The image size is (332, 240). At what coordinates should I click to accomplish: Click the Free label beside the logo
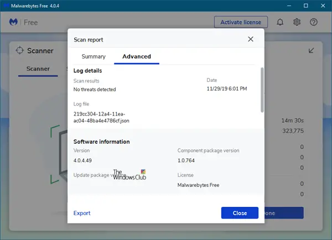(x=30, y=23)
